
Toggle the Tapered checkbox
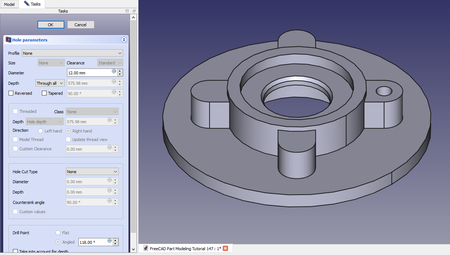44,93
